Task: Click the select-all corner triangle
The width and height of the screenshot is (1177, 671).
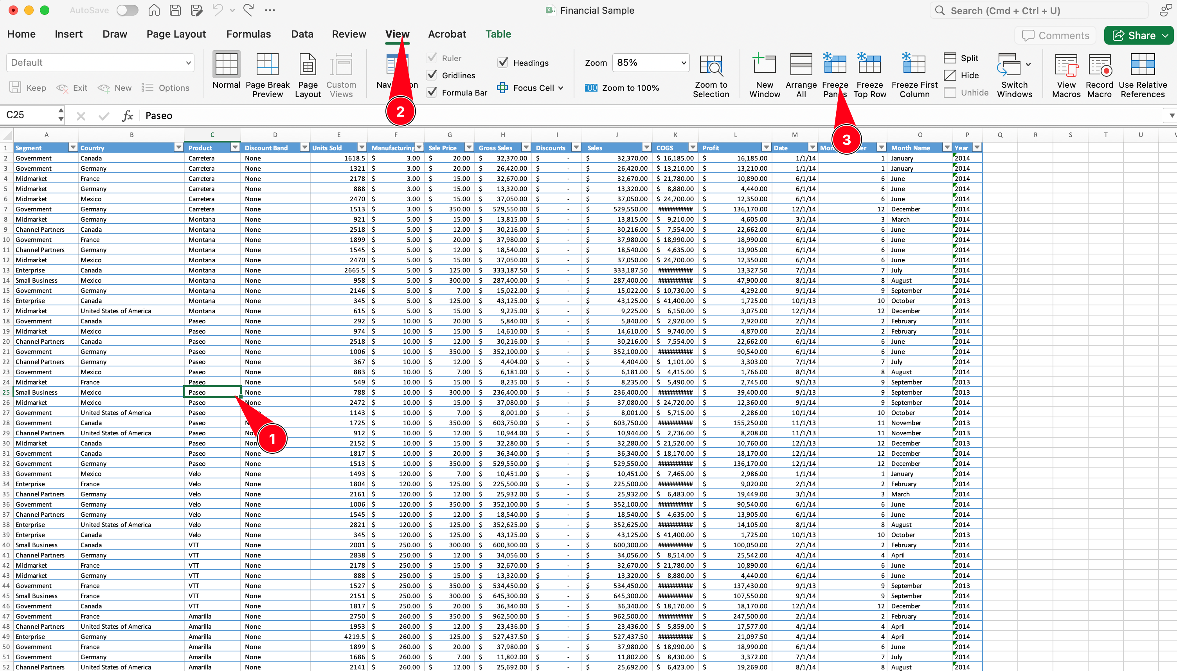Action: 6,135
